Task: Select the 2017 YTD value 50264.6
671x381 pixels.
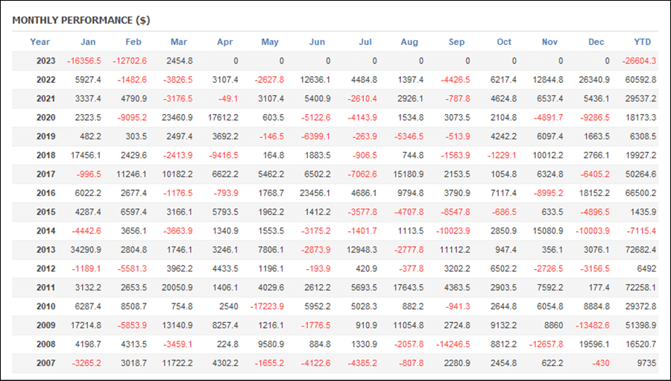Action: click(x=640, y=174)
